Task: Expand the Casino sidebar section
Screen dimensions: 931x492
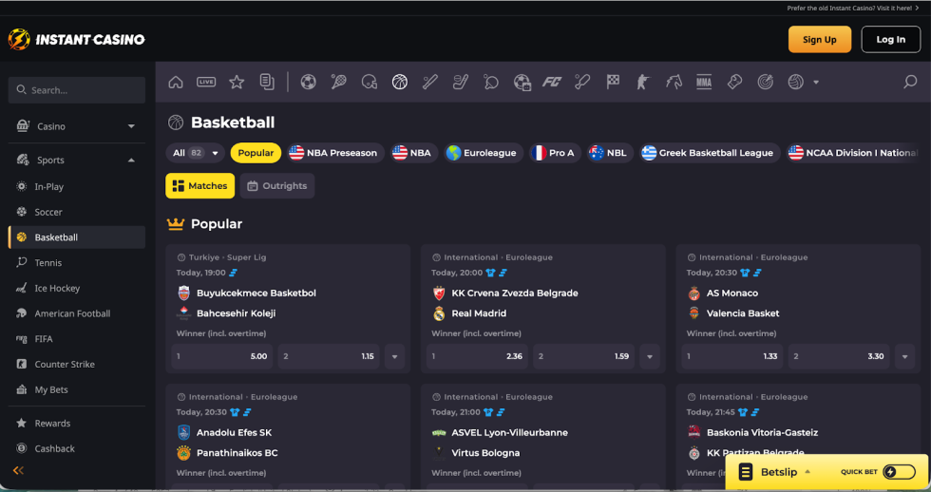Action: pos(131,126)
